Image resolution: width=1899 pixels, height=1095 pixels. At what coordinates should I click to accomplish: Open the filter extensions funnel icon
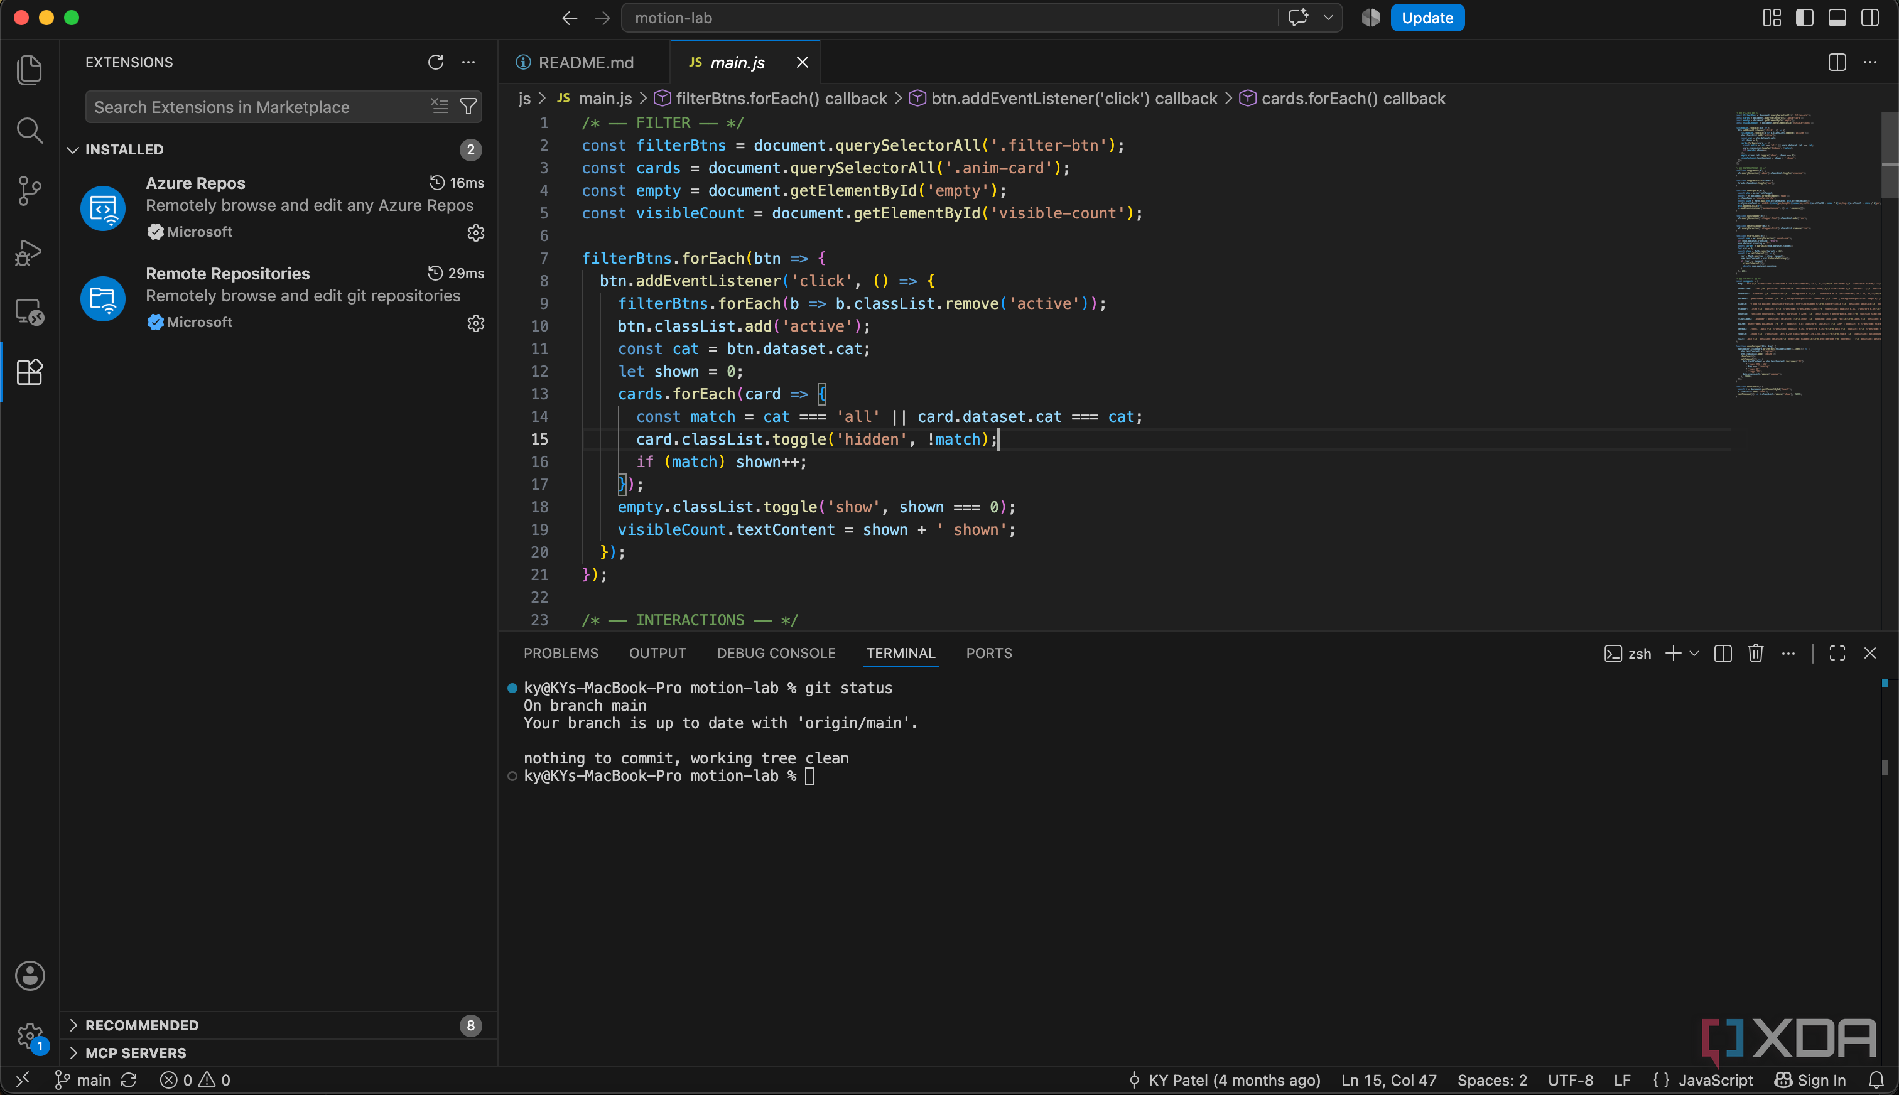(x=468, y=107)
